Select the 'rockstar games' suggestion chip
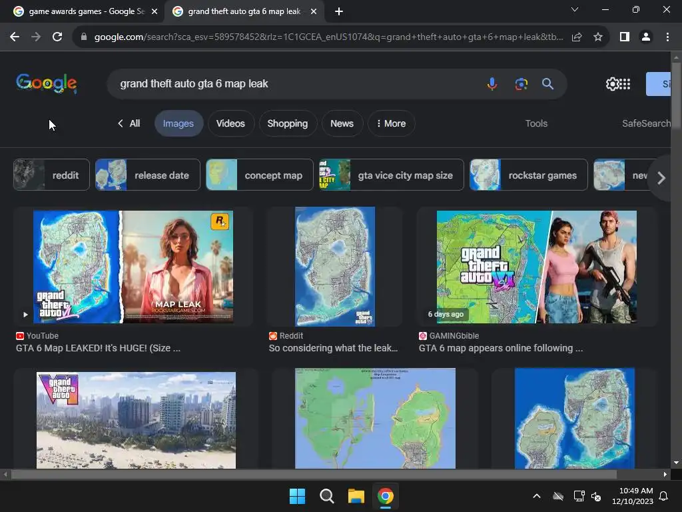 coord(528,175)
